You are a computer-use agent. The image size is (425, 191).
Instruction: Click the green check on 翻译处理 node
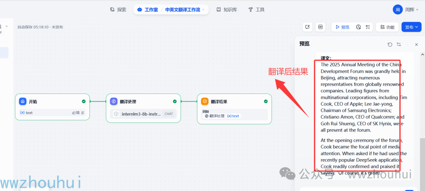175,101
